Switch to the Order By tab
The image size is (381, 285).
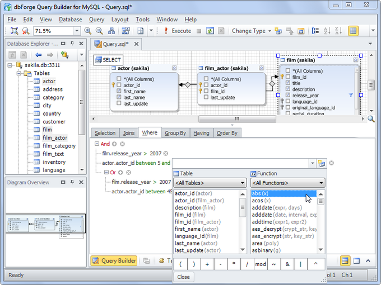coord(227,133)
